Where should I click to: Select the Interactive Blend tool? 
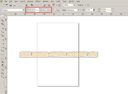point(2,61)
